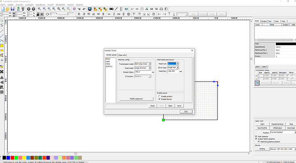
Task: Click the Modify password button
Action: pos(136,99)
